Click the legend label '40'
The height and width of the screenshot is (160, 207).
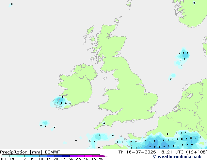86,159
